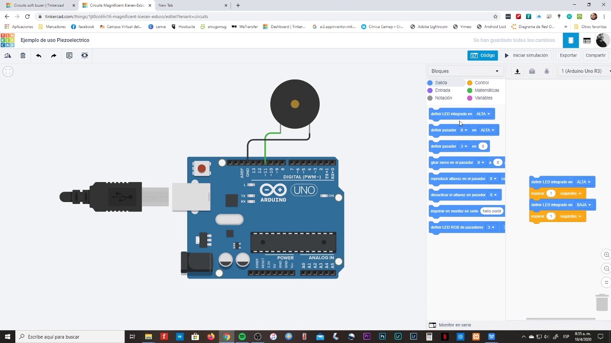Open Dashboard Tinkercad bookmark
Image resolution: width=611 pixels, height=343 pixels.
tap(284, 27)
